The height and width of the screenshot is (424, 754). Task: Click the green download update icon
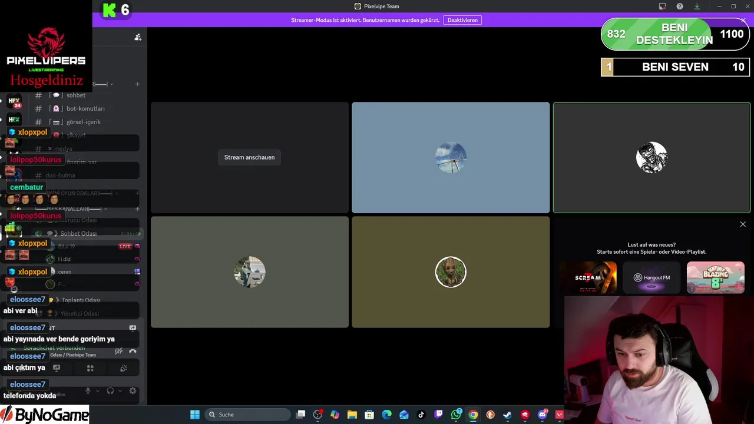(x=697, y=6)
